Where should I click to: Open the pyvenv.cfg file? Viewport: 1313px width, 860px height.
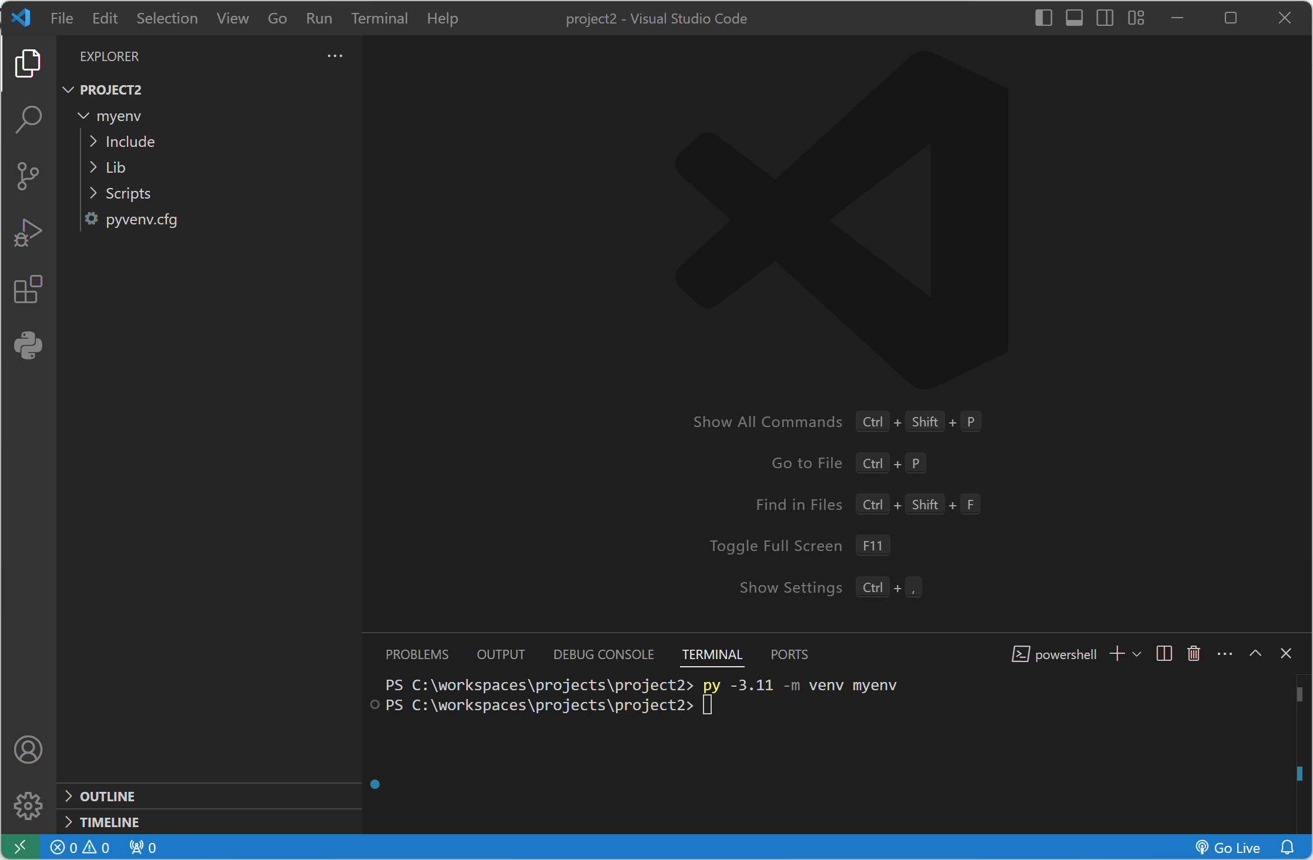coord(141,219)
